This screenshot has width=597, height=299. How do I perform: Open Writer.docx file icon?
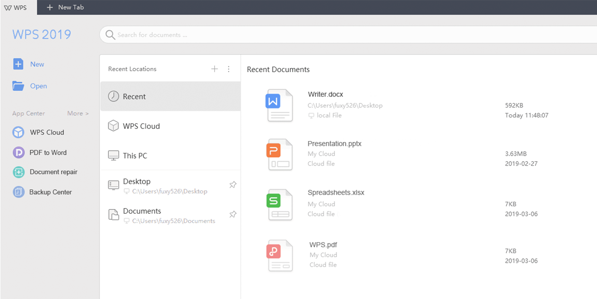click(279, 105)
